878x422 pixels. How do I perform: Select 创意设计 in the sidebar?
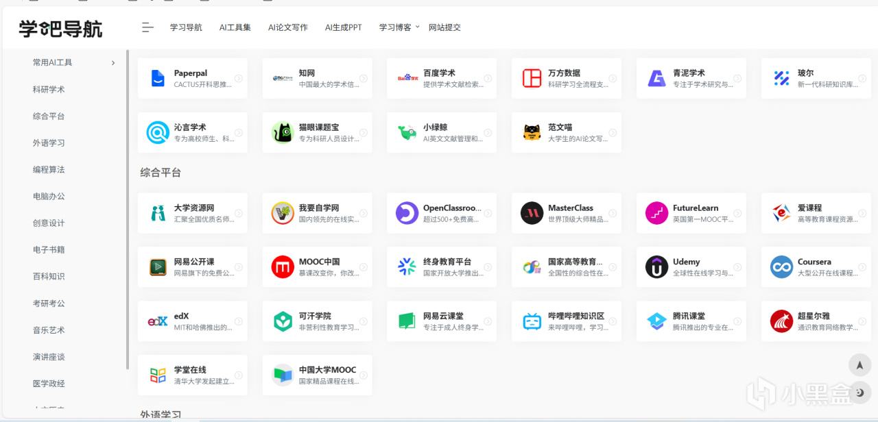pyautogui.click(x=49, y=223)
